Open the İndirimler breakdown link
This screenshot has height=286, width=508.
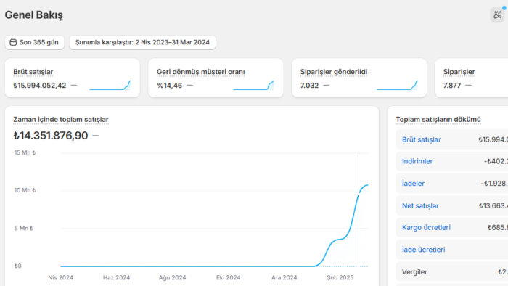tap(417, 161)
